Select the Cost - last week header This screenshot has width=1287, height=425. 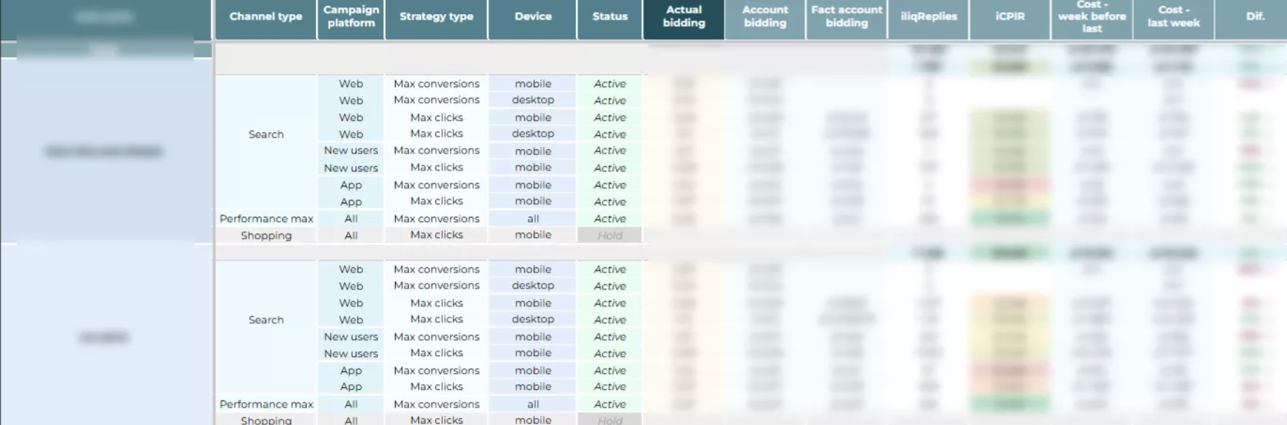(x=1173, y=17)
